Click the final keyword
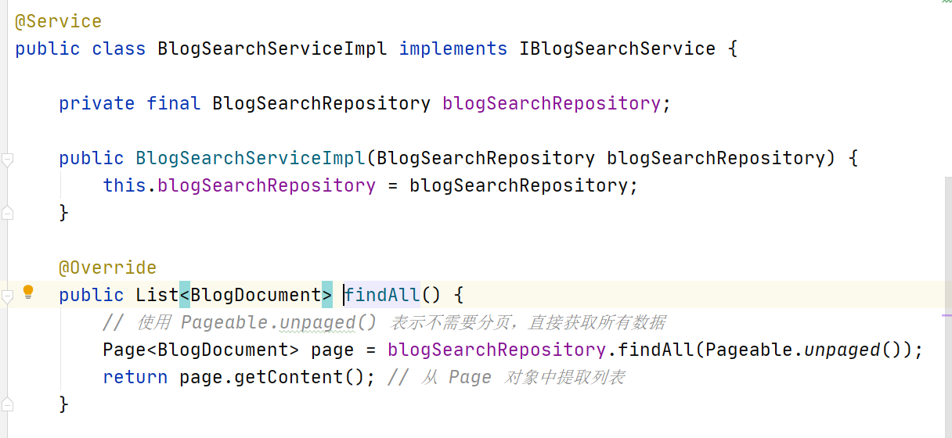The width and height of the screenshot is (952, 438). [174, 103]
